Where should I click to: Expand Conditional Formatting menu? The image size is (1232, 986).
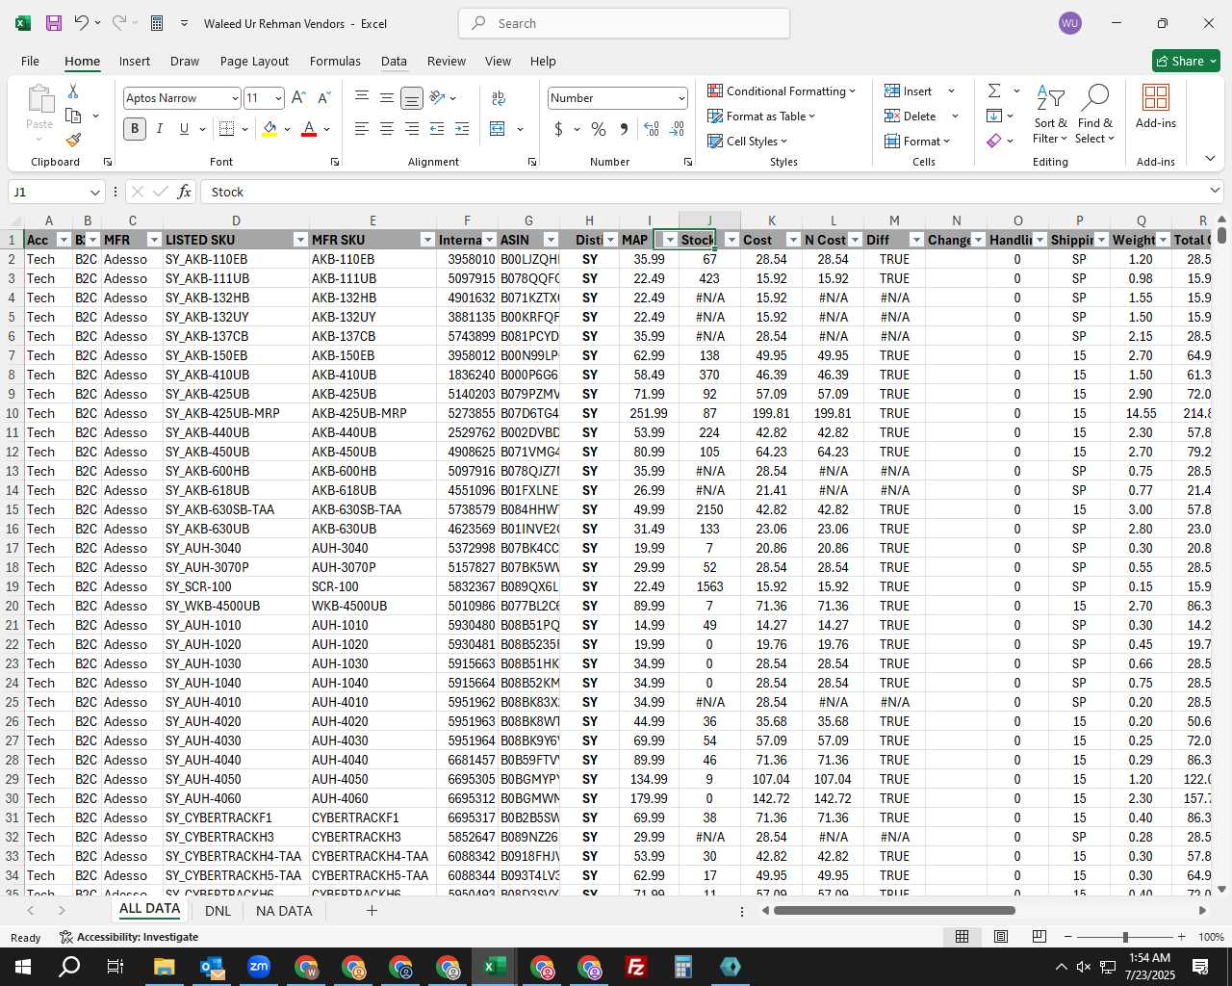click(x=782, y=91)
